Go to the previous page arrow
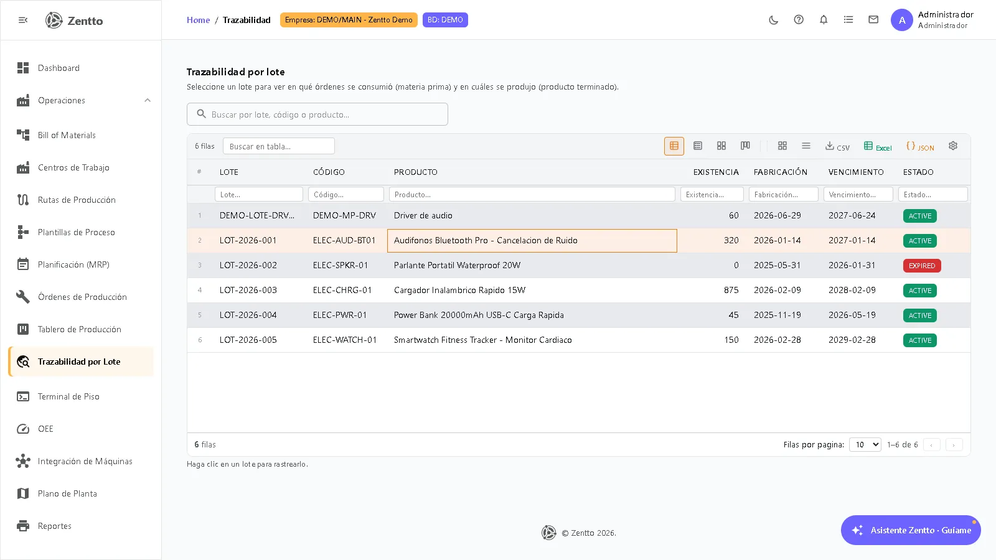This screenshot has height=560, width=996. [932, 445]
